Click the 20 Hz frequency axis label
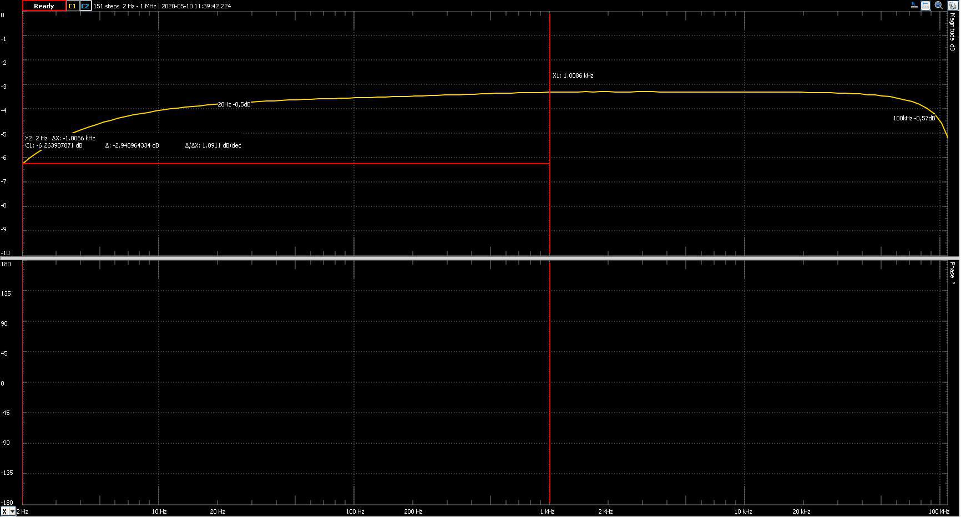Screen dimensions: 961x517 [x=218, y=511]
